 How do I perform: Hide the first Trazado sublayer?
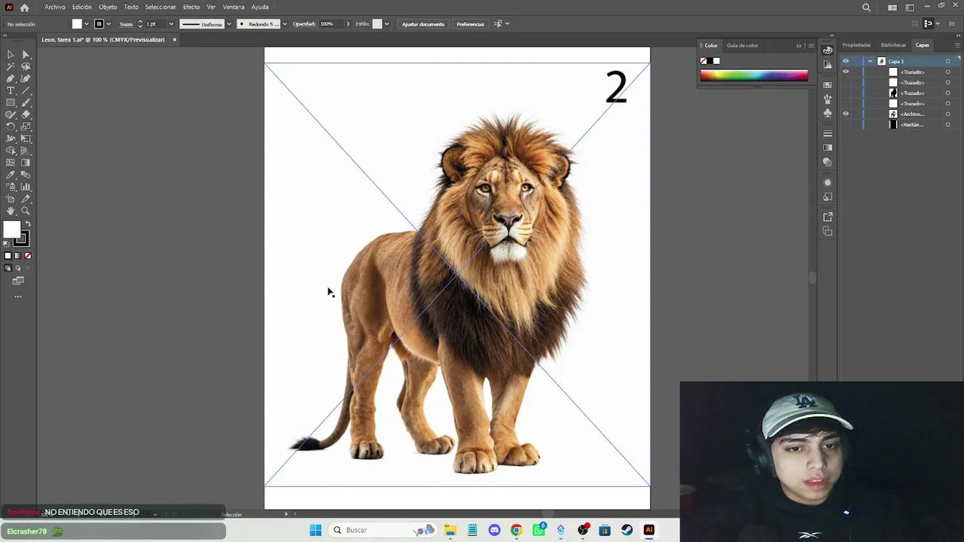pos(846,72)
